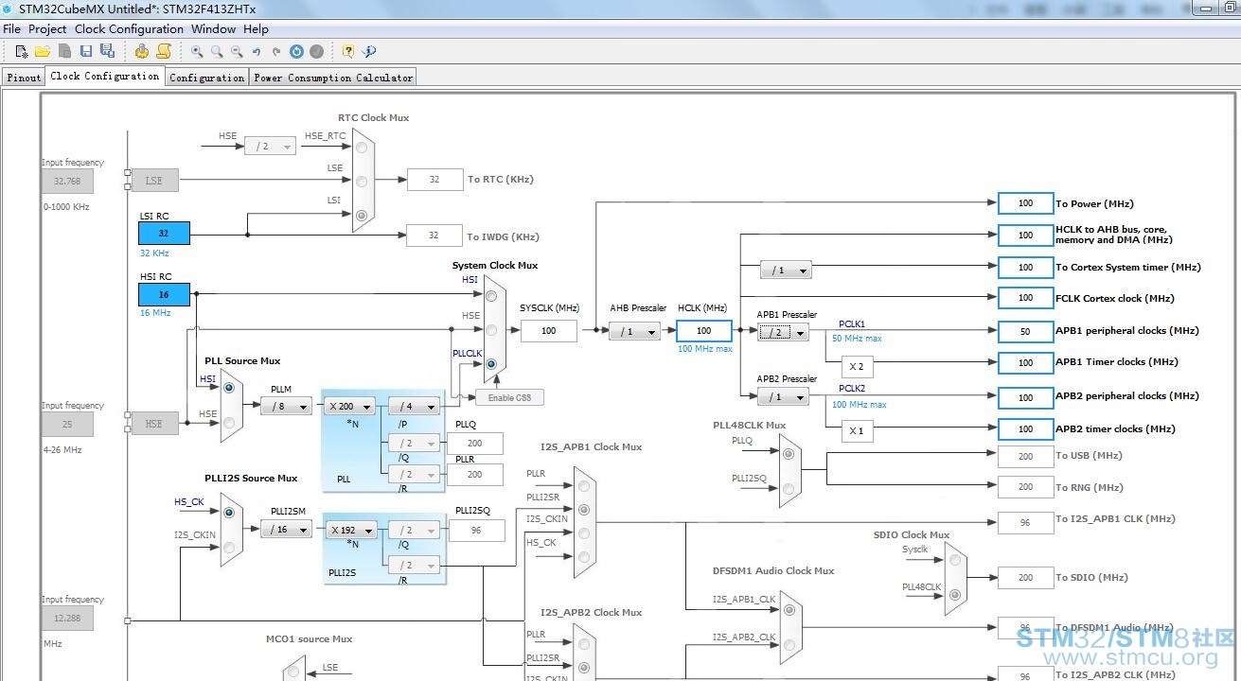
Task: Open the PLLM /8 divider dropdown
Action: coord(286,407)
